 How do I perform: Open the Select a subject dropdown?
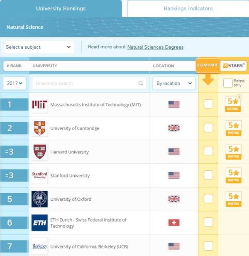(39, 47)
